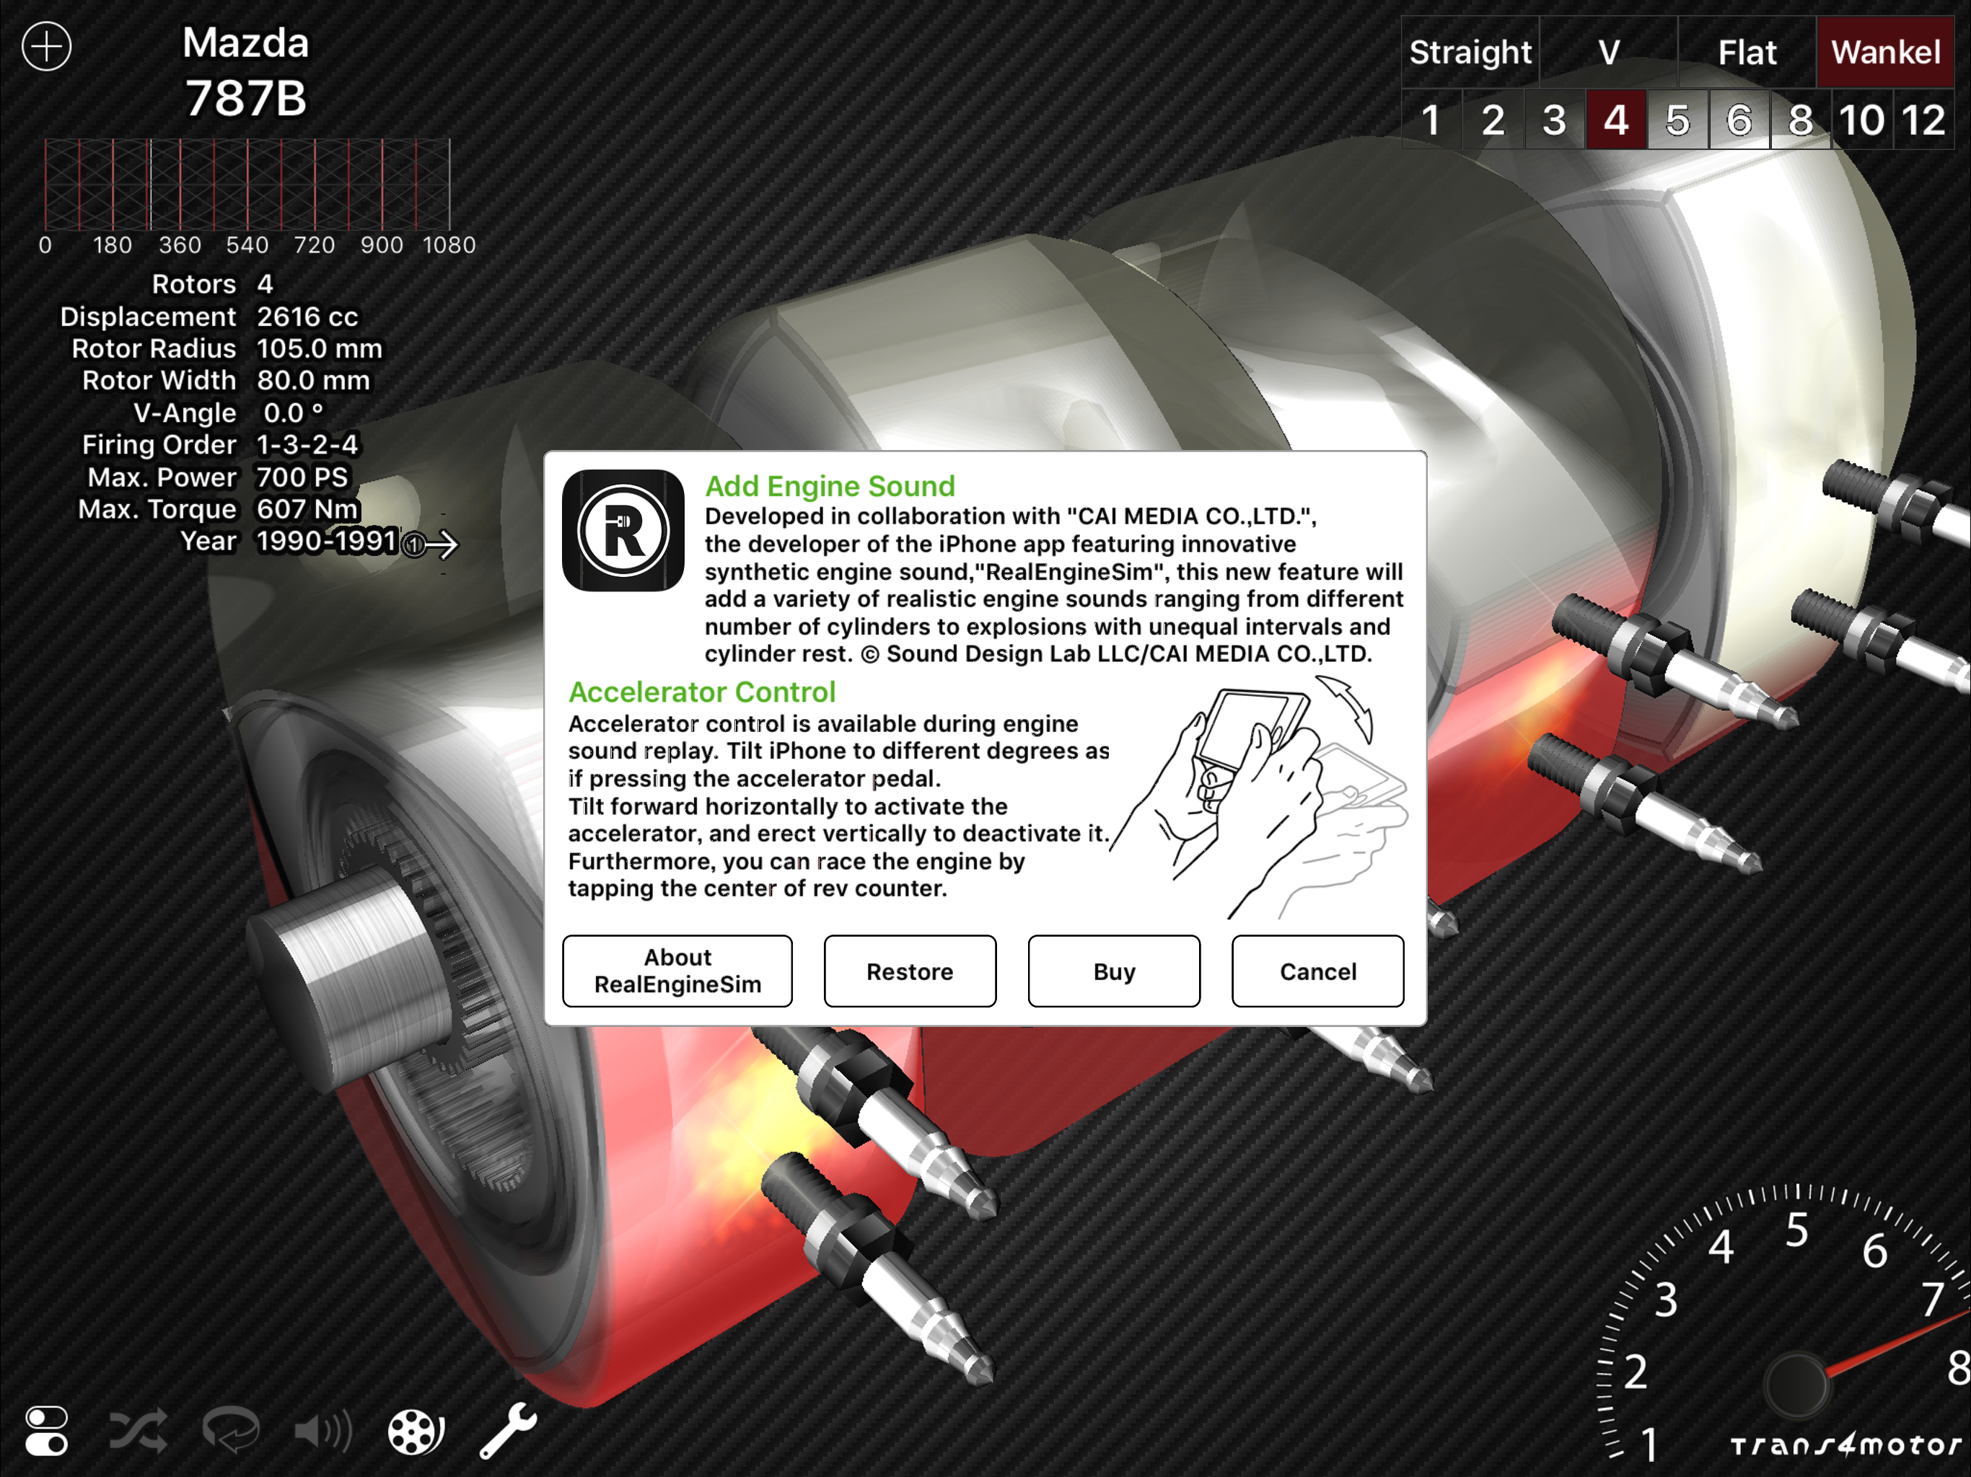Toggle the switches icon at bottom left
Viewport: 1971px width, 1477px height.
point(46,1431)
